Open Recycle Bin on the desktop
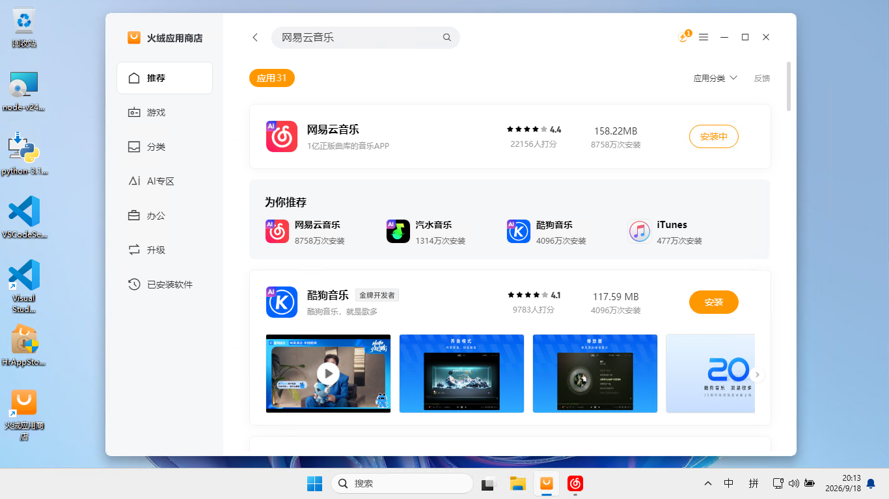This screenshot has width=889, height=499. pos(24,28)
